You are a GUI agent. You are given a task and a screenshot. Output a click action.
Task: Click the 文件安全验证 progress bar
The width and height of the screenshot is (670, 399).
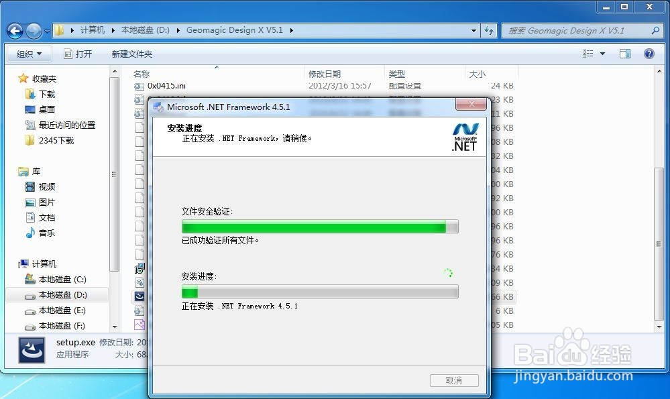click(x=320, y=227)
